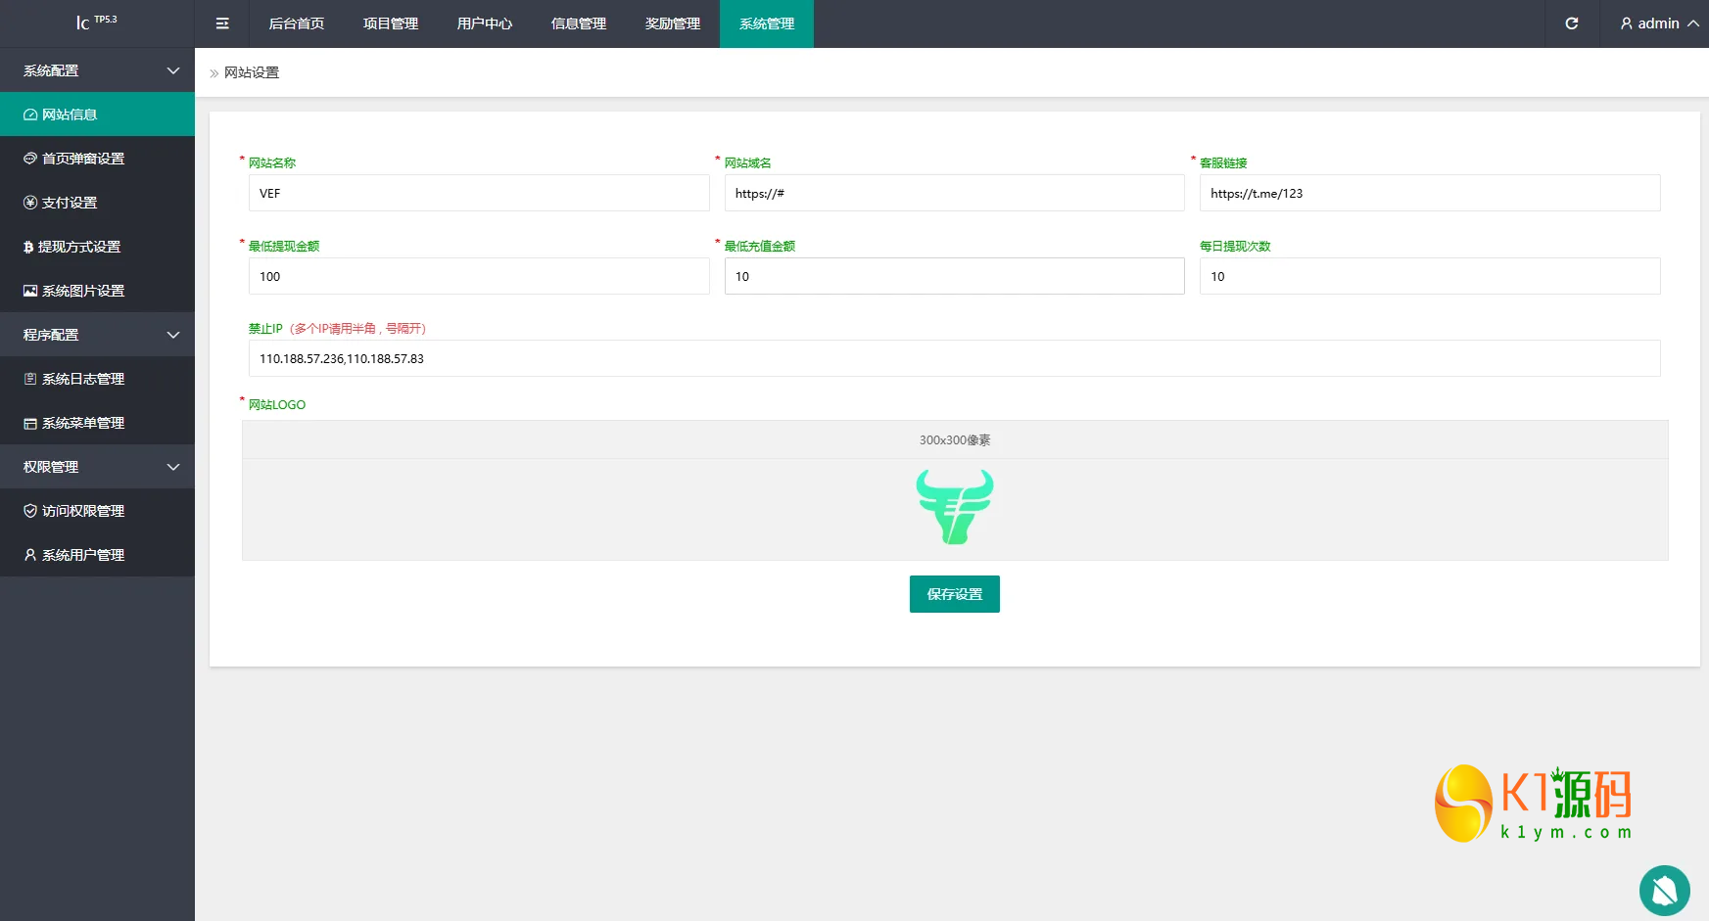
Task: Click the bull logo upload thumbnail
Action: point(955,507)
